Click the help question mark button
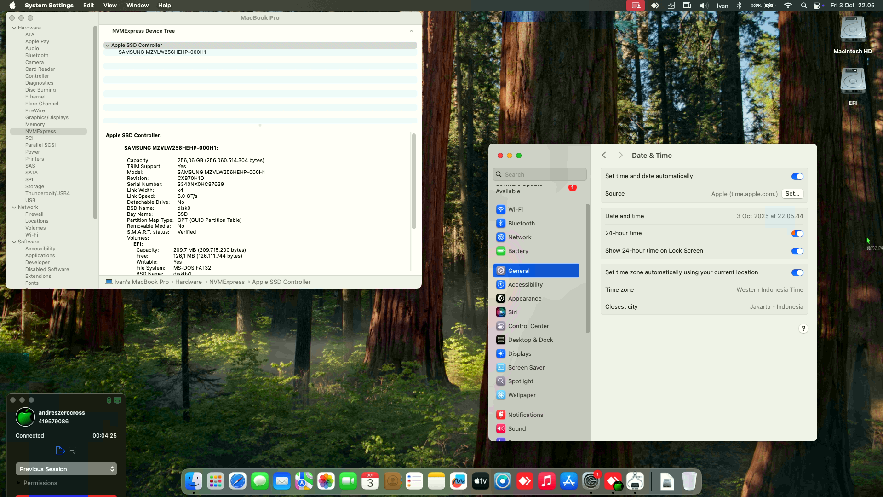 pyautogui.click(x=803, y=329)
